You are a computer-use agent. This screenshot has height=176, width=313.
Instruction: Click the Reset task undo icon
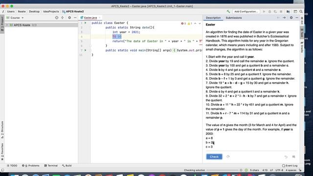[286, 157]
